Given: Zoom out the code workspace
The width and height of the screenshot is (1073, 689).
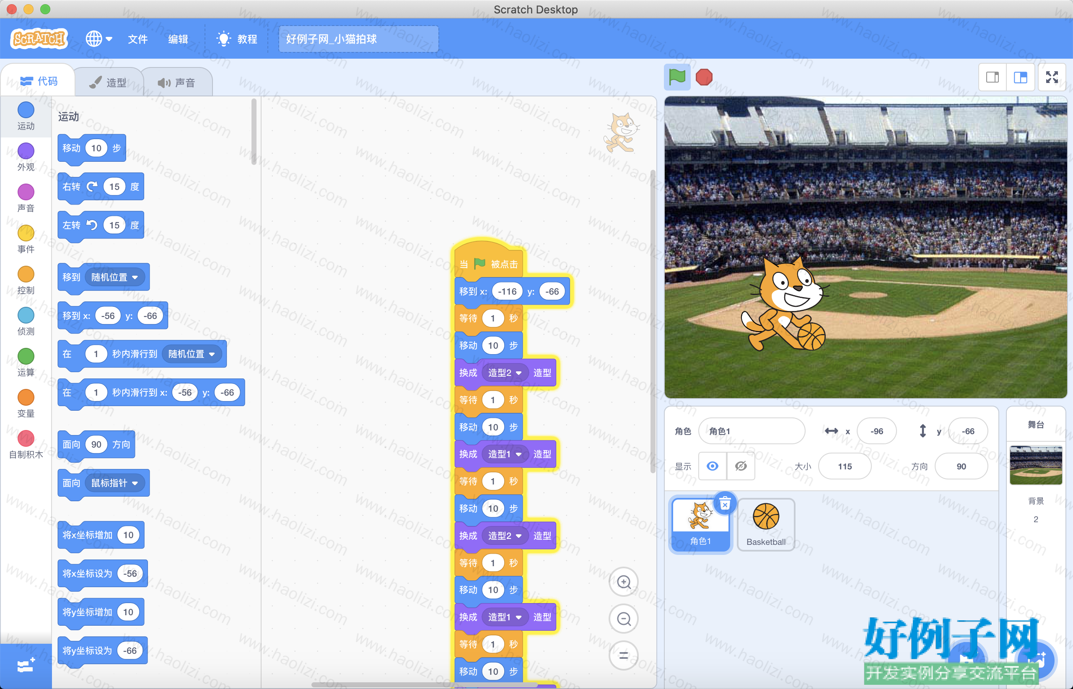Looking at the screenshot, I should tap(624, 619).
